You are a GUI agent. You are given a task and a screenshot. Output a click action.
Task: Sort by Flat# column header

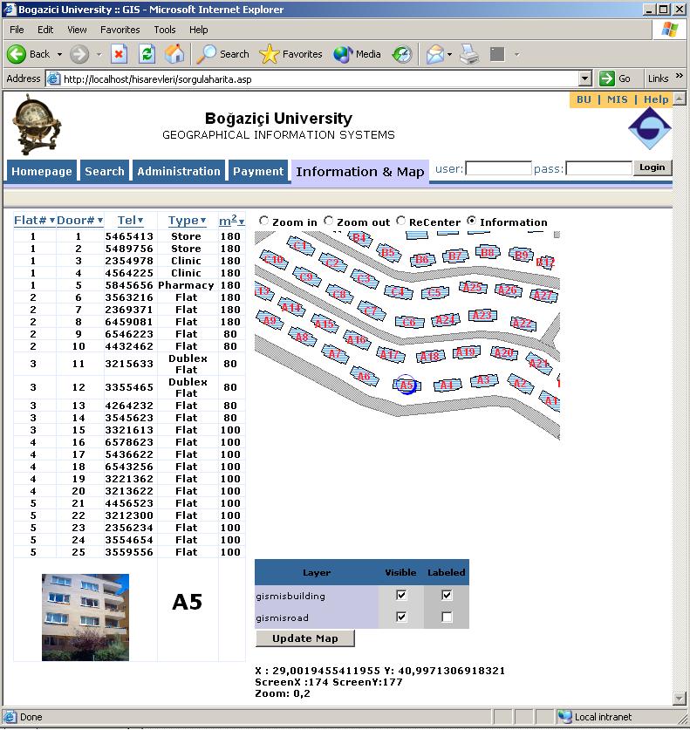[x=34, y=220]
